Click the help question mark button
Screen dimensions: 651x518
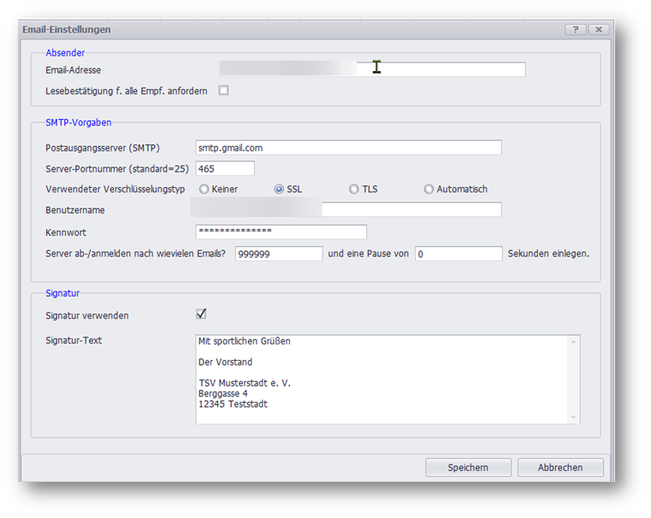(x=576, y=29)
